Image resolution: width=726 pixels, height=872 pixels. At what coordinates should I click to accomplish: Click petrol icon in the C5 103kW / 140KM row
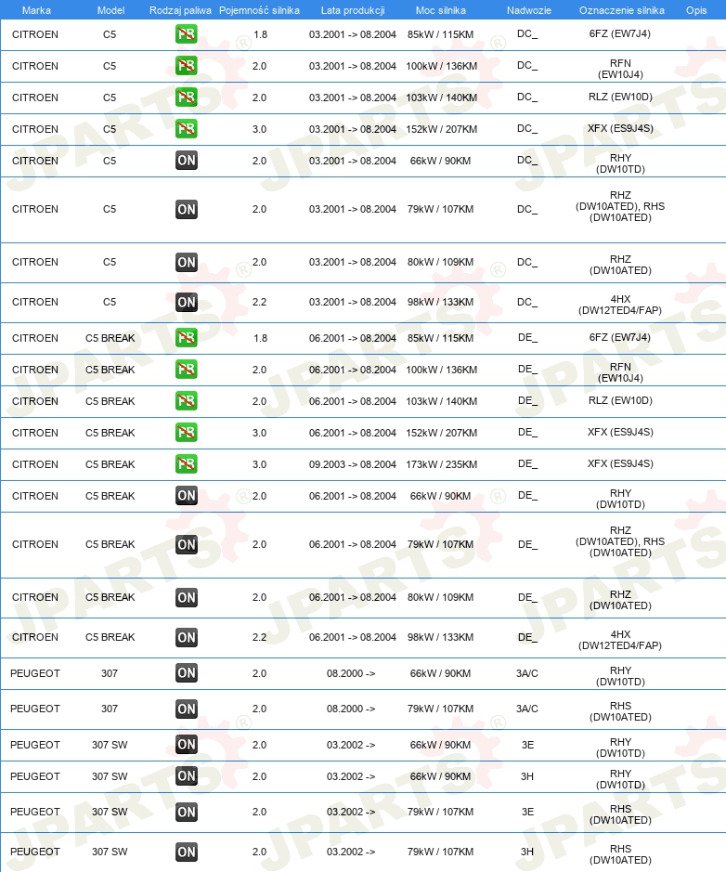[187, 98]
